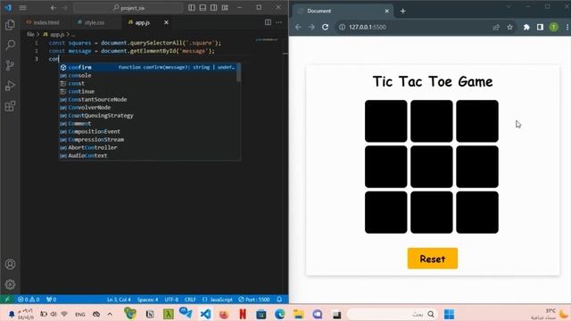The width and height of the screenshot is (571, 321).
Task: Pick 'CompositionEvent' suggestion
Action: (149, 131)
